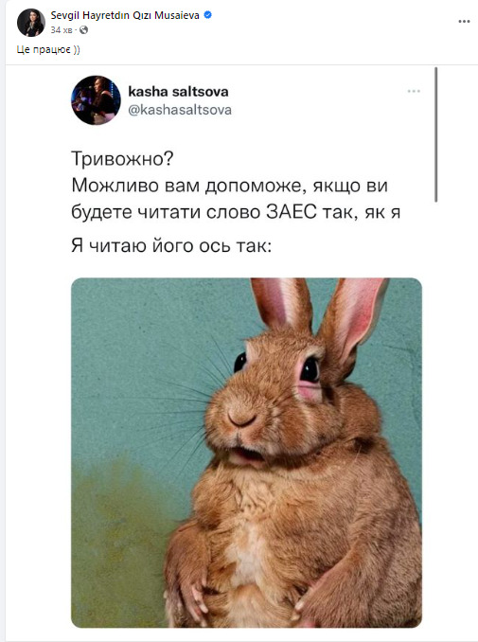The image size is (478, 642).
Task: Click the vertical scrollbar beside the tweet
Action: coord(435,134)
